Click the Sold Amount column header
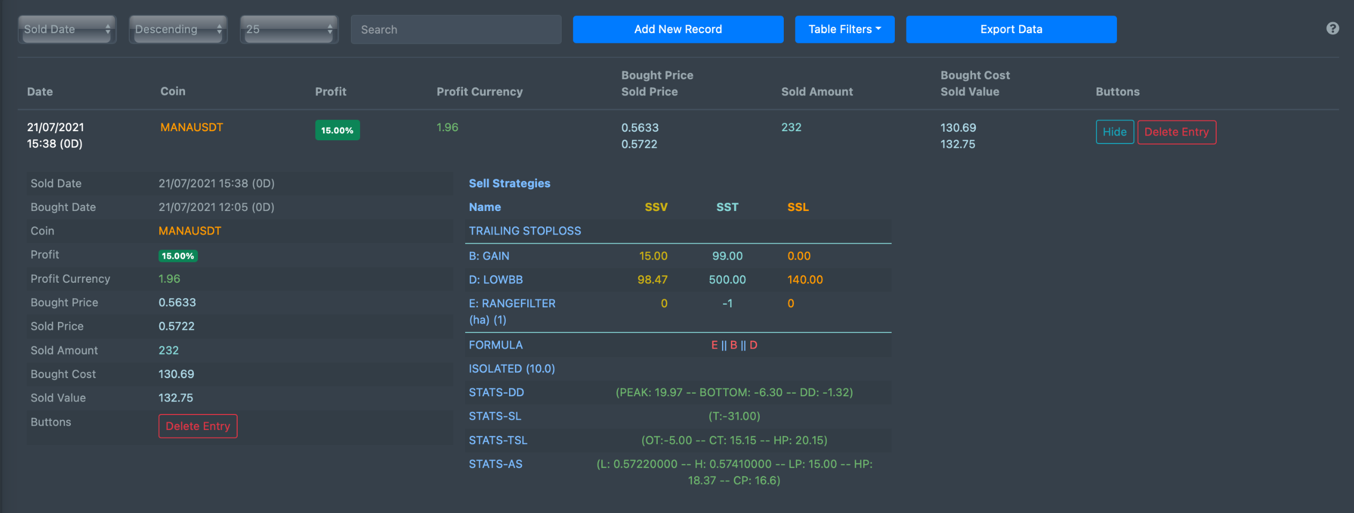 [817, 92]
